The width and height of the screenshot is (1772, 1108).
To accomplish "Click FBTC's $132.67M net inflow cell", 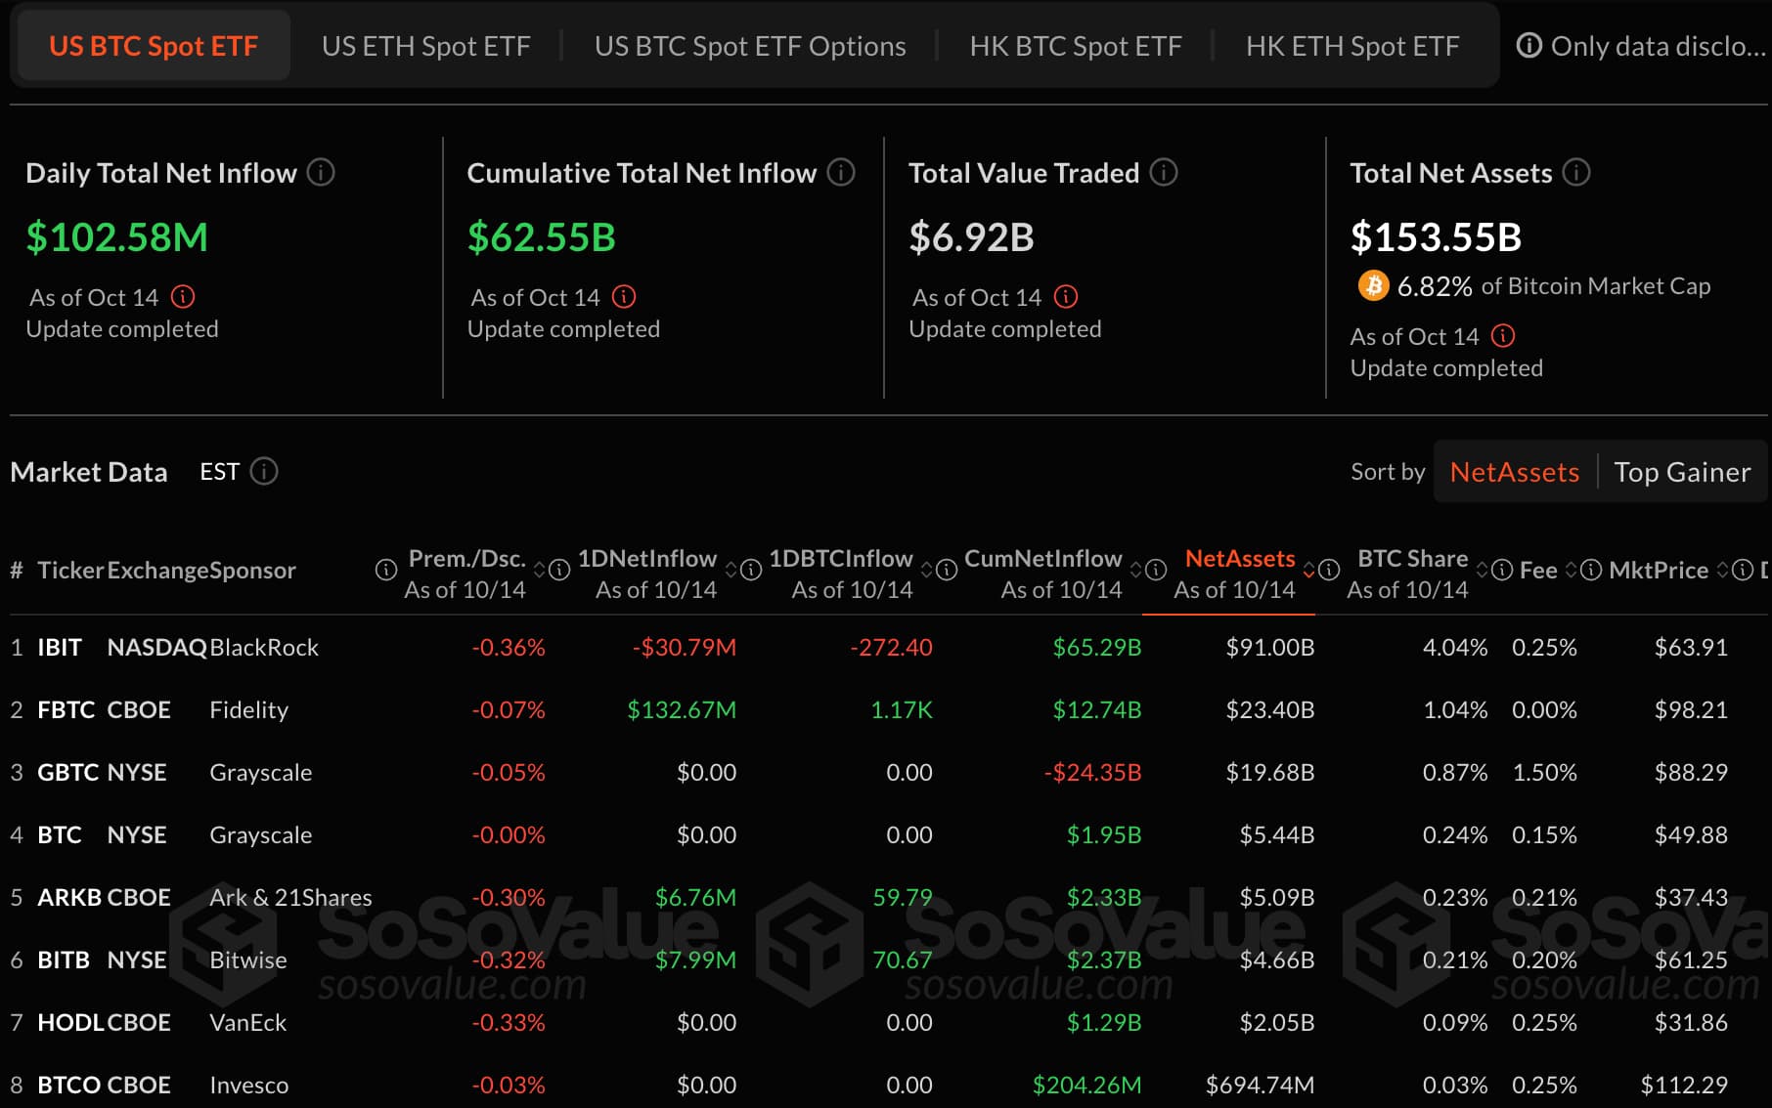I will pos(682,709).
